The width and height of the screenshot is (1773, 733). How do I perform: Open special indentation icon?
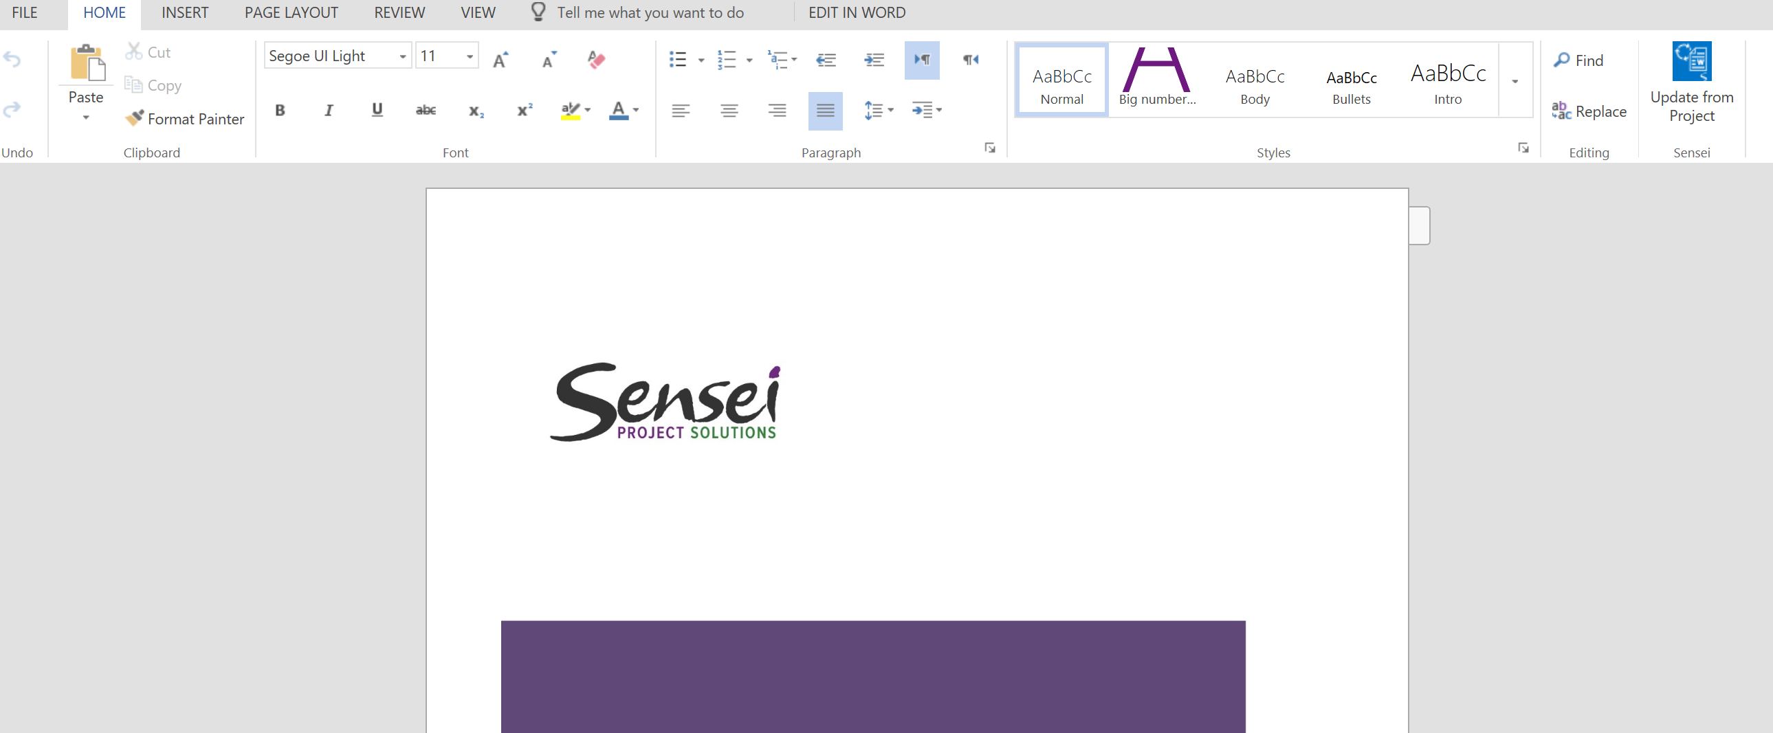point(922,110)
